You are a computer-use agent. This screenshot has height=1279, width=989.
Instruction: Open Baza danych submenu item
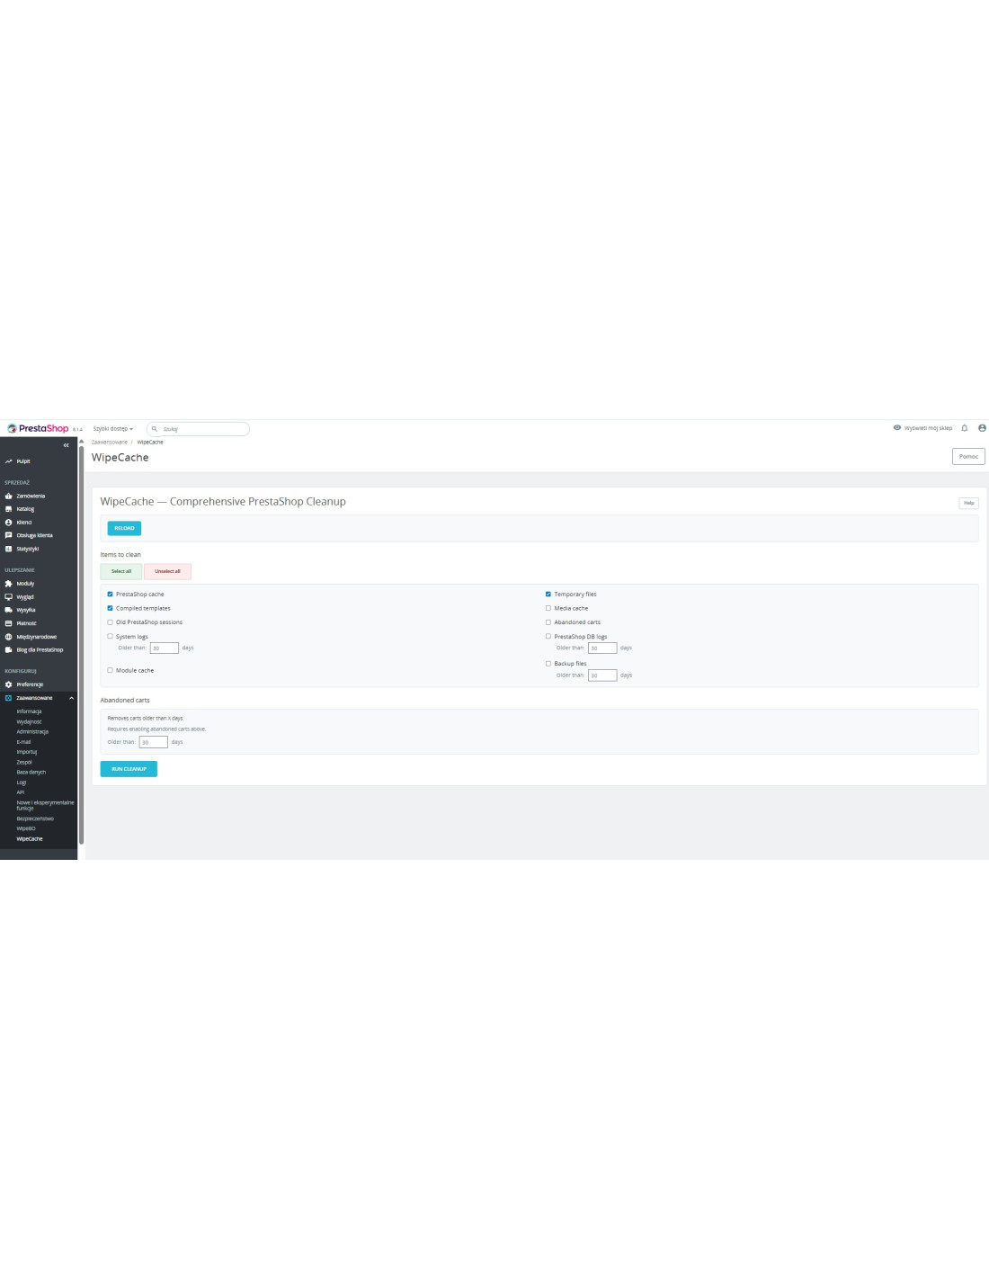coord(31,772)
